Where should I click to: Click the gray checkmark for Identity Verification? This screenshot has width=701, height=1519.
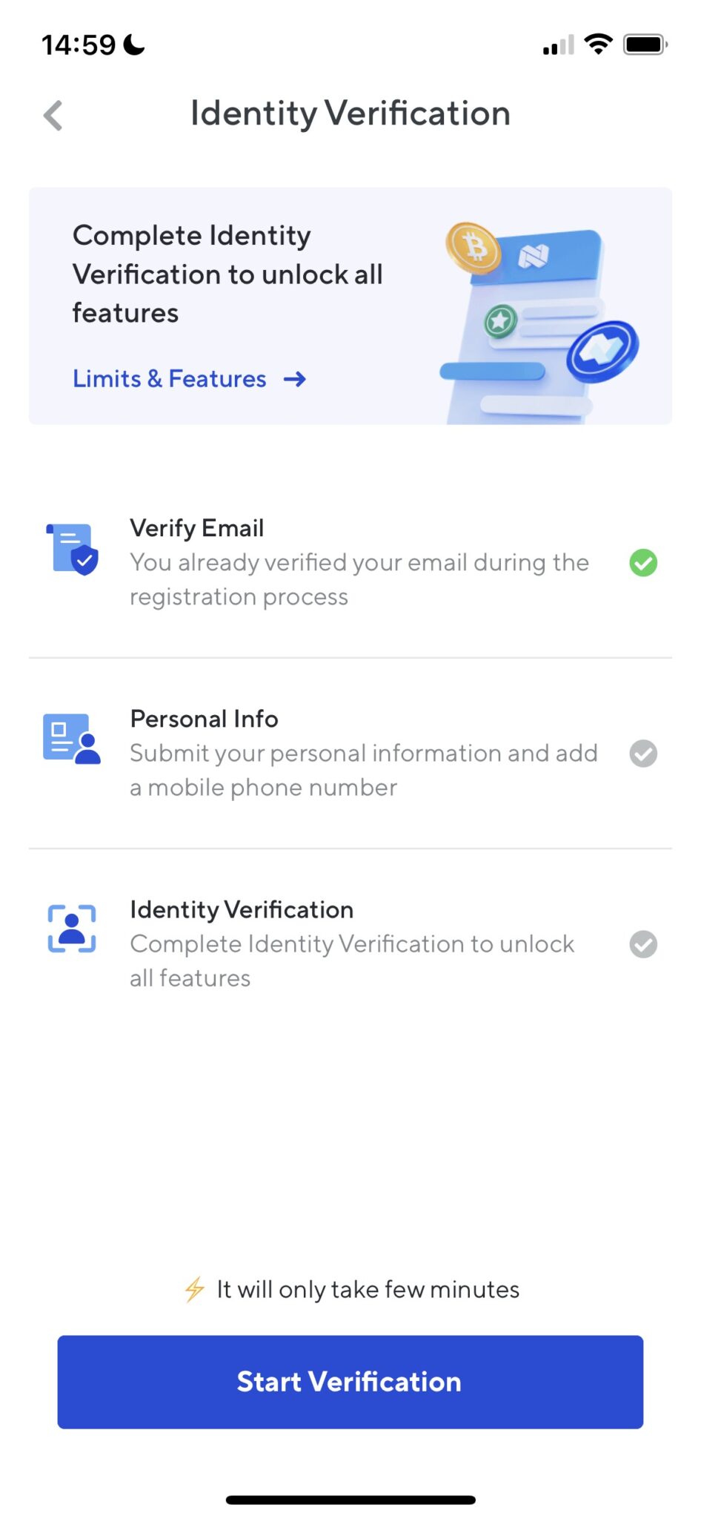[643, 944]
